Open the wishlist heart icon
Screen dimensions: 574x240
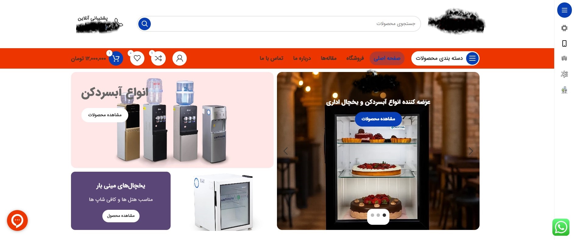[x=137, y=58]
